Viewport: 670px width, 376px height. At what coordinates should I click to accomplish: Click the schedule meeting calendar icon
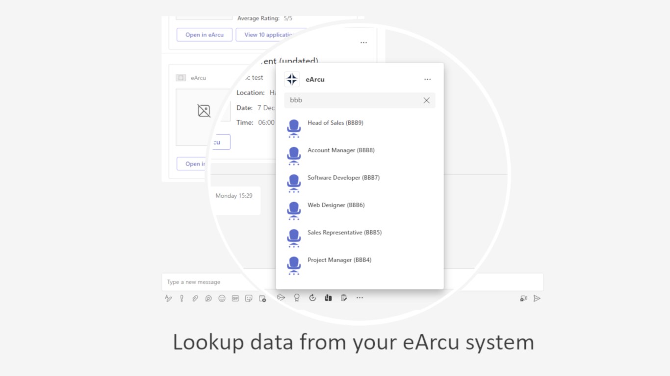click(x=262, y=298)
